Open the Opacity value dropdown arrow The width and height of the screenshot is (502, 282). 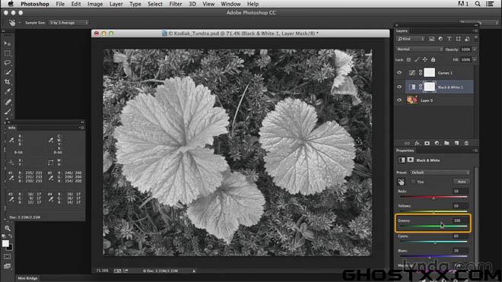point(475,49)
